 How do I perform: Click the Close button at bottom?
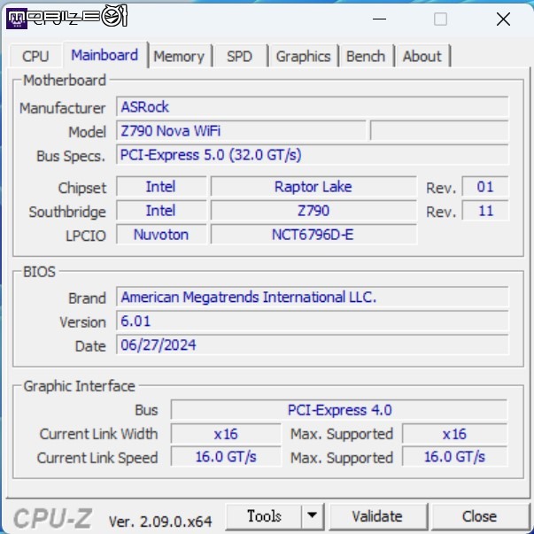pos(479,516)
